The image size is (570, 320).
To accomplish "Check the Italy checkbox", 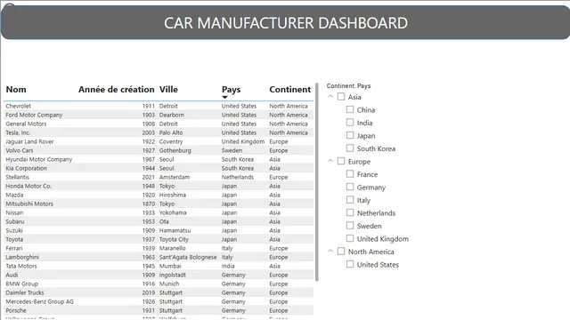I will coord(350,199).
